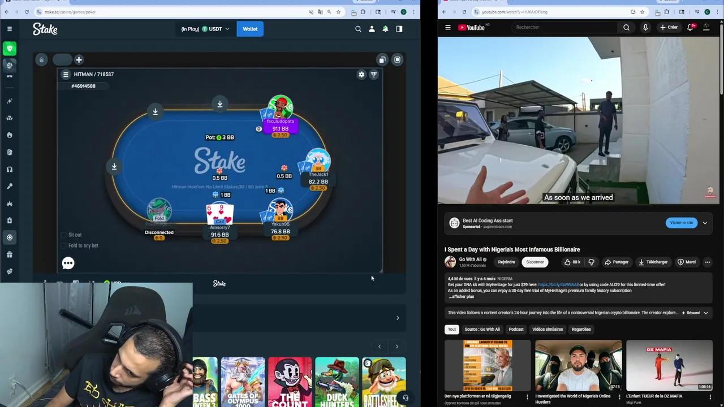
Task: Share video with Partager button
Action: tap(617, 262)
